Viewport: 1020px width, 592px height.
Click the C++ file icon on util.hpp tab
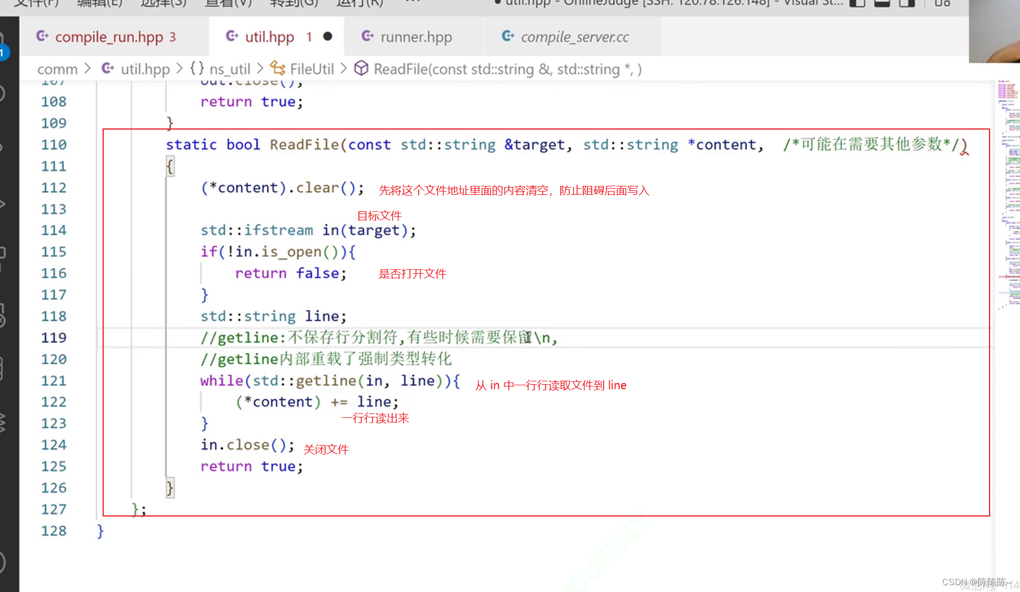[x=232, y=37]
